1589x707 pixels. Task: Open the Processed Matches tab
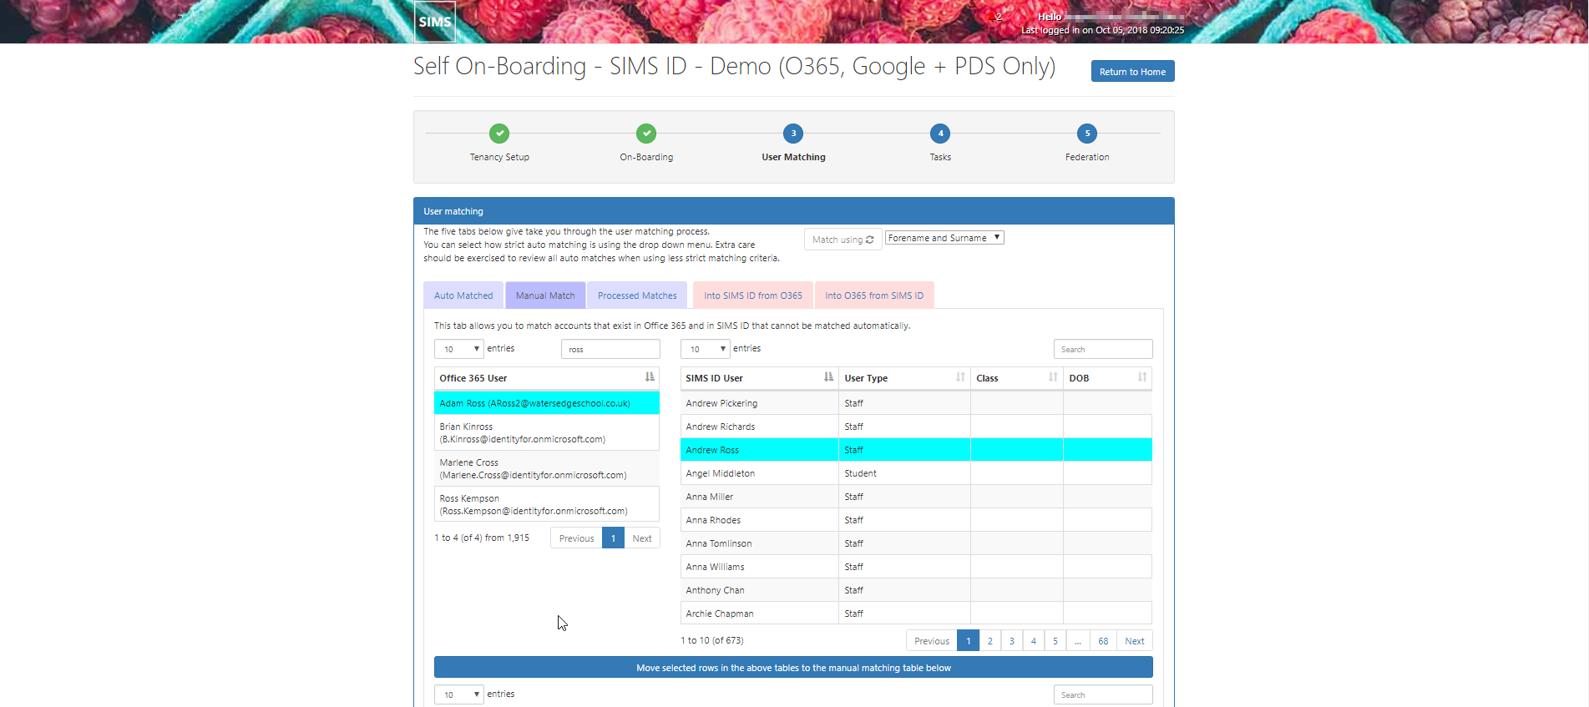[x=637, y=295]
